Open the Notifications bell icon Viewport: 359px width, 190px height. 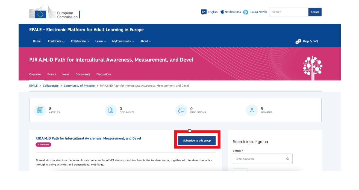tap(222, 12)
